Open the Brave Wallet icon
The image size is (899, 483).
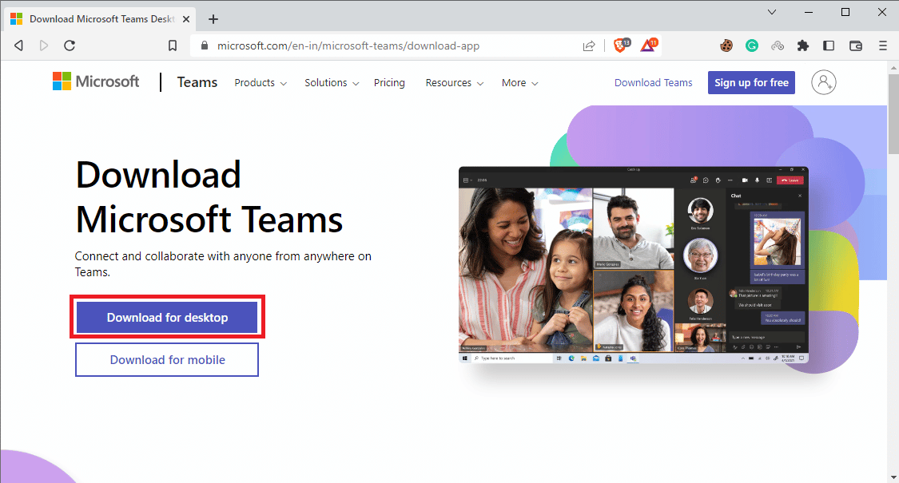[856, 46]
